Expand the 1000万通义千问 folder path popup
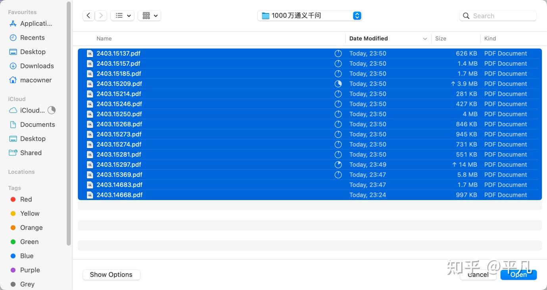 357,15
